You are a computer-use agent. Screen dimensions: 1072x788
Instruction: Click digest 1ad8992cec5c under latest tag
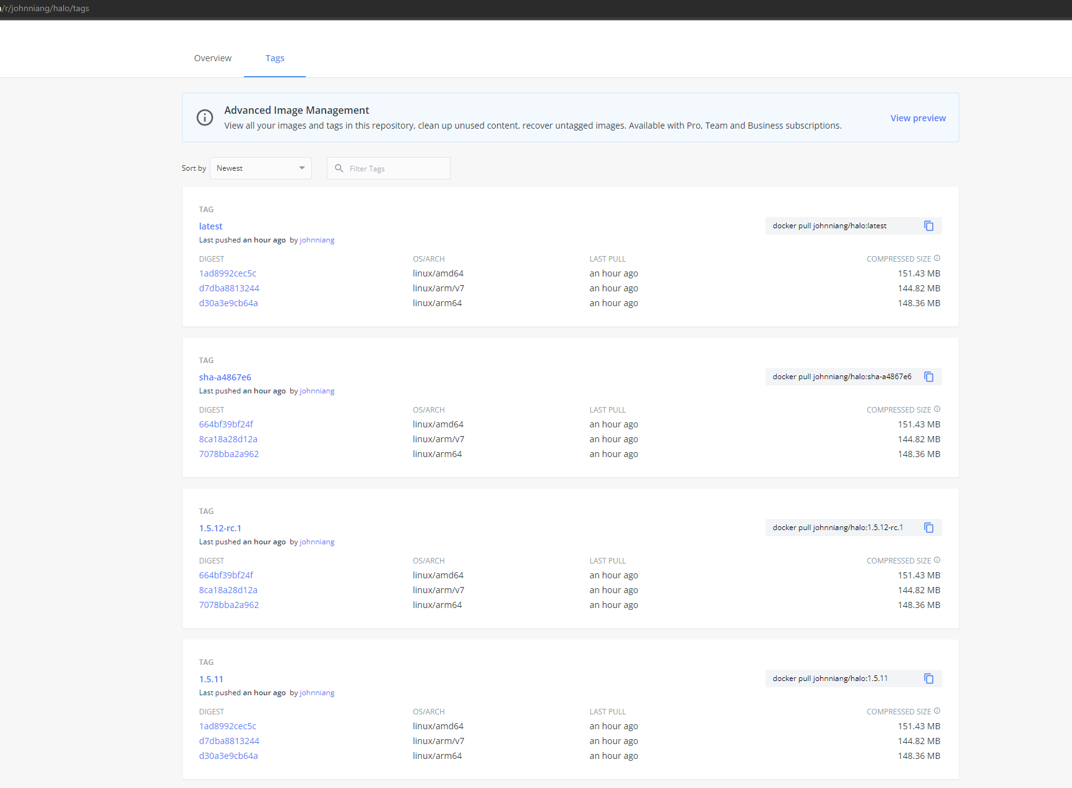coord(227,273)
